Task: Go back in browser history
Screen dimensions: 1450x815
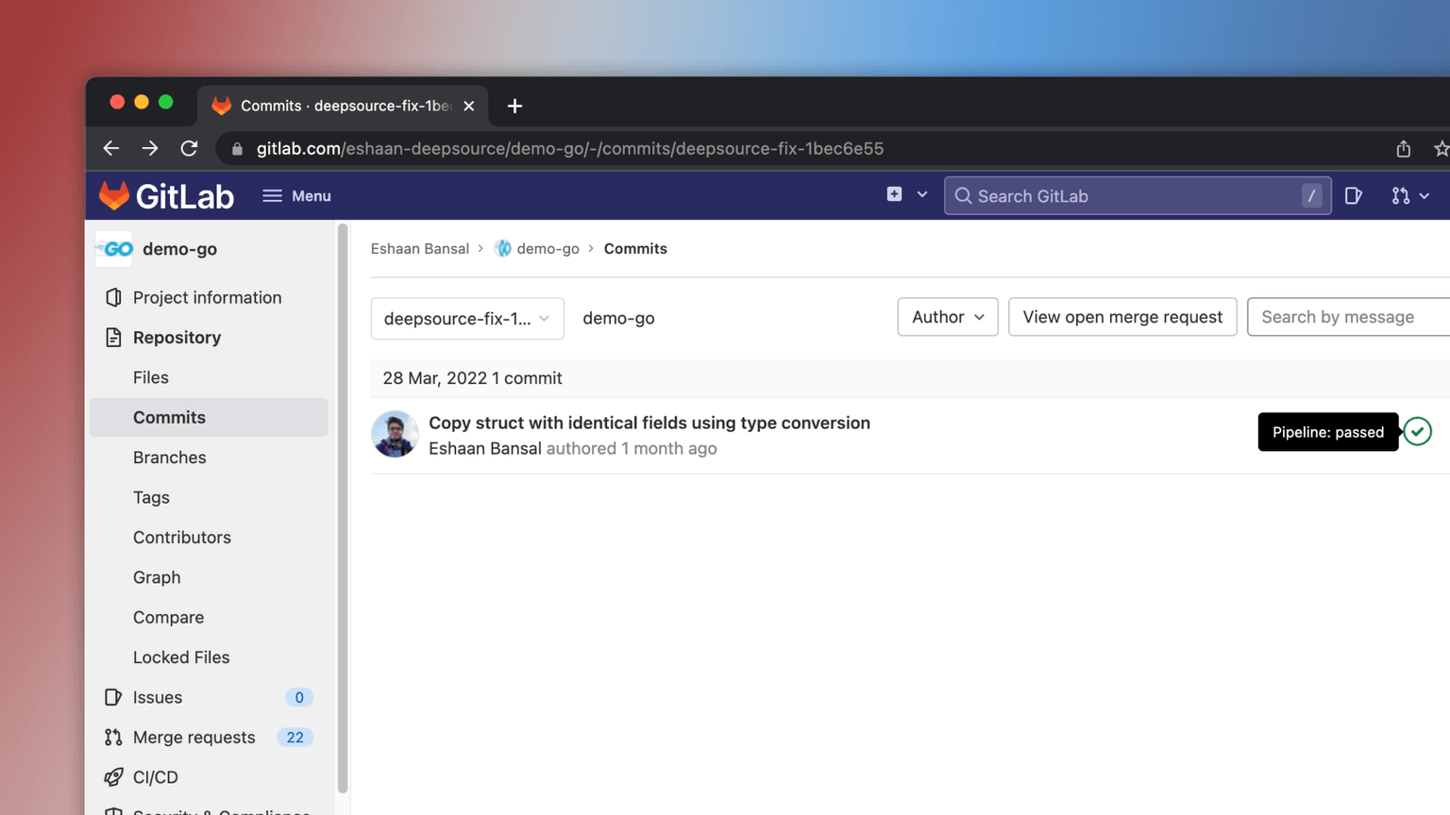Action: pyautogui.click(x=111, y=148)
